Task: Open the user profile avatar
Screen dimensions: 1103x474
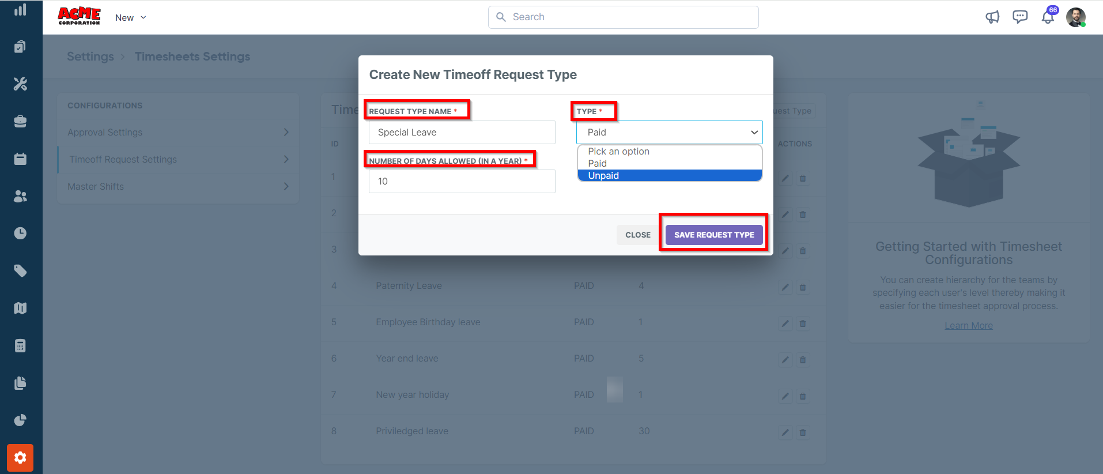Action: [x=1075, y=17]
